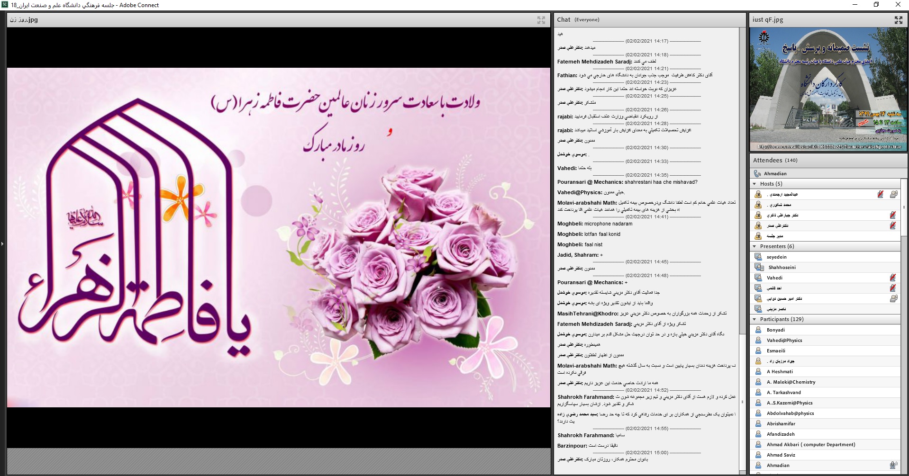Click fullscreen icon of iust qF.jpg pod

tap(898, 20)
